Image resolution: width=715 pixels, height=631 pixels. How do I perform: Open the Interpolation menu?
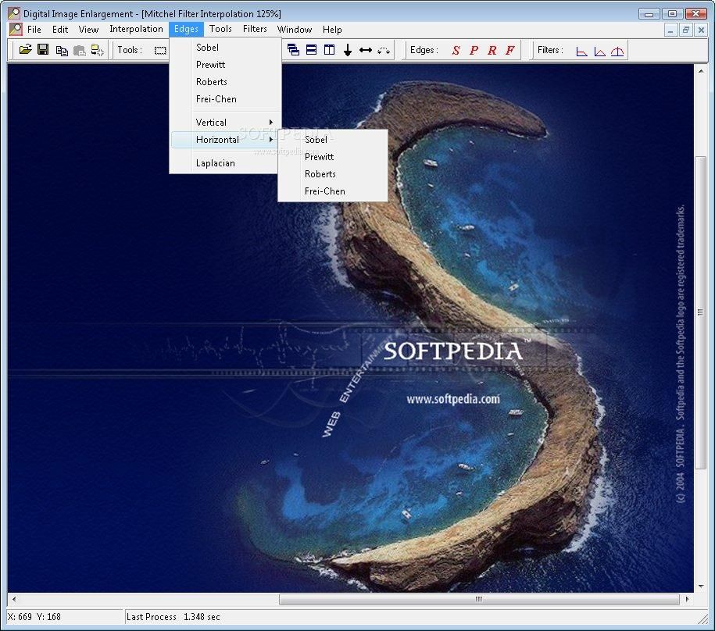coord(137,29)
